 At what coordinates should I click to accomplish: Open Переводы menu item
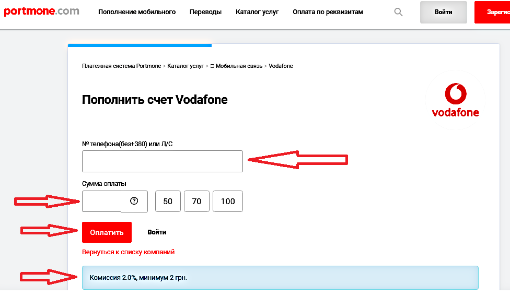tap(205, 12)
